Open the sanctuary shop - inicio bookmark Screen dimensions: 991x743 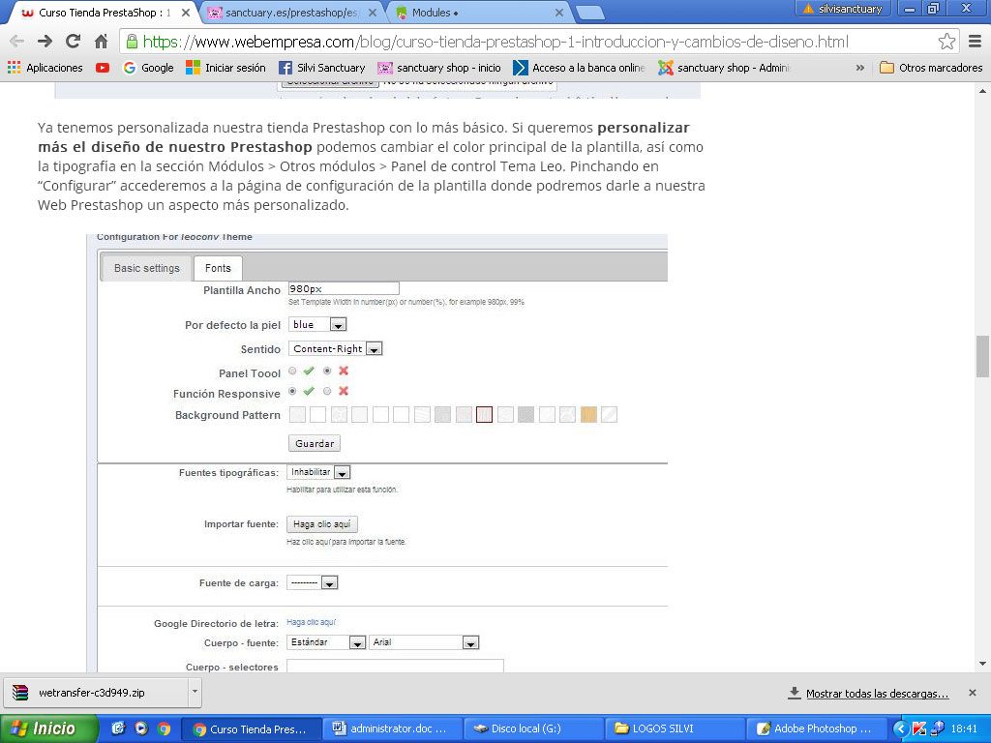pyautogui.click(x=439, y=68)
